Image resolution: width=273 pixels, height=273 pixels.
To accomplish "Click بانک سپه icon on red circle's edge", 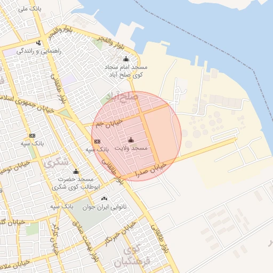I will click(97, 141).
